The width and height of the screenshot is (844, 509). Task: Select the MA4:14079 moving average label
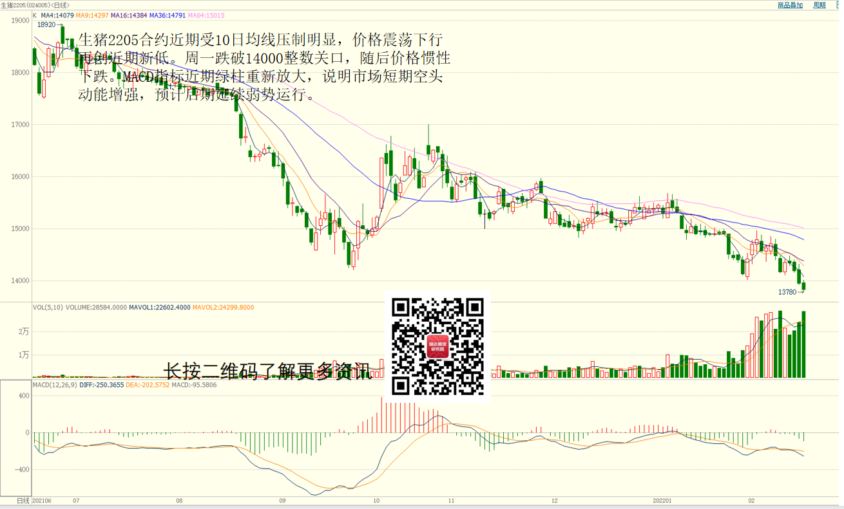click(x=57, y=15)
